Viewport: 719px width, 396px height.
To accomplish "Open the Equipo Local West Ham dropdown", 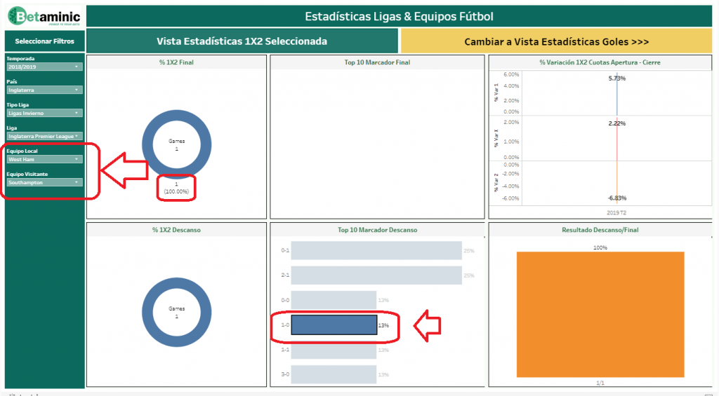I will pyautogui.click(x=44, y=159).
